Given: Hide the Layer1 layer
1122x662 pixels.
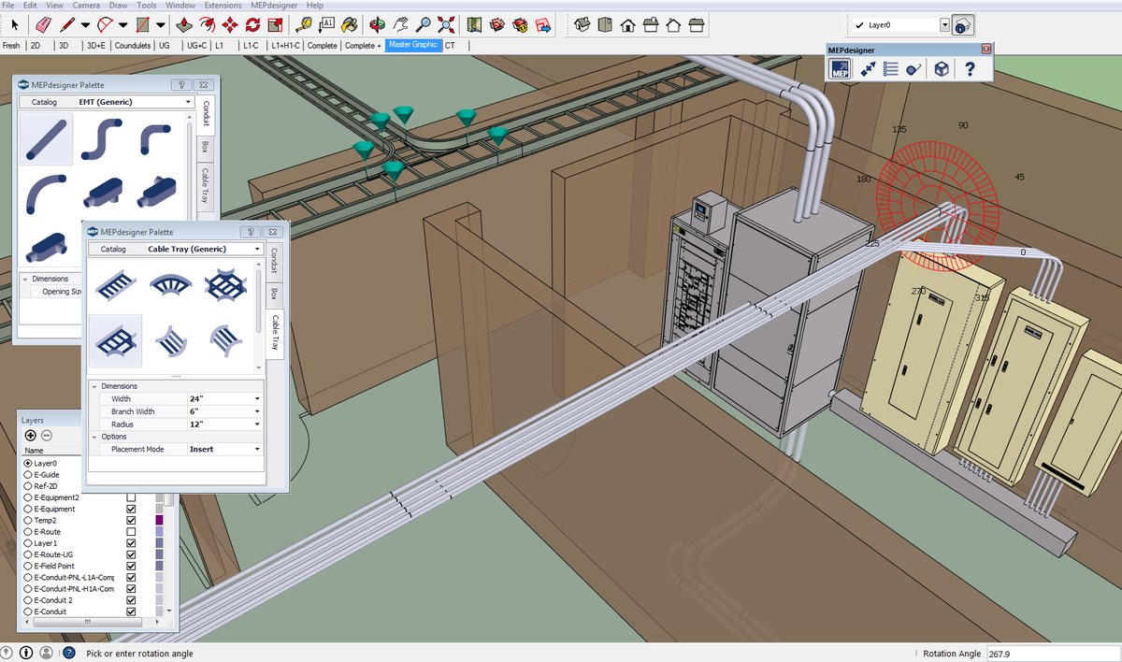Looking at the screenshot, I should 131,543.
